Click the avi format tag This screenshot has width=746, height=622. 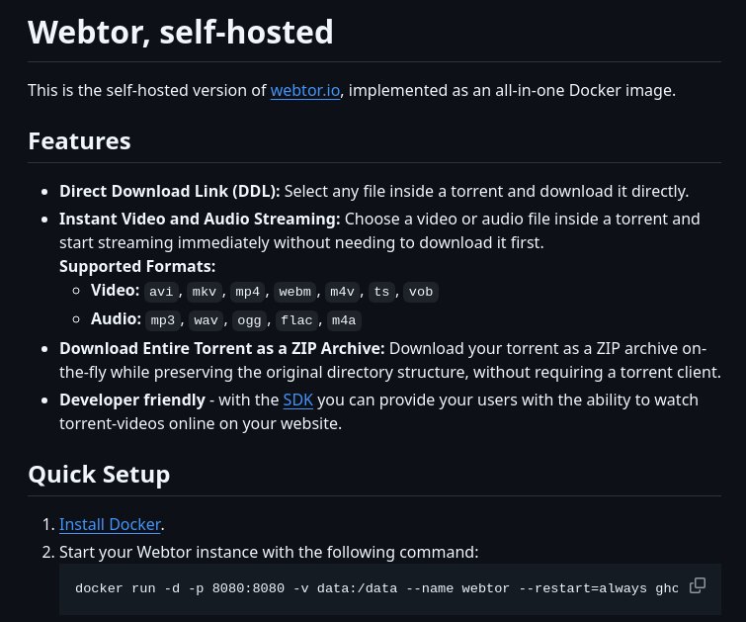[x=159, y=292]
